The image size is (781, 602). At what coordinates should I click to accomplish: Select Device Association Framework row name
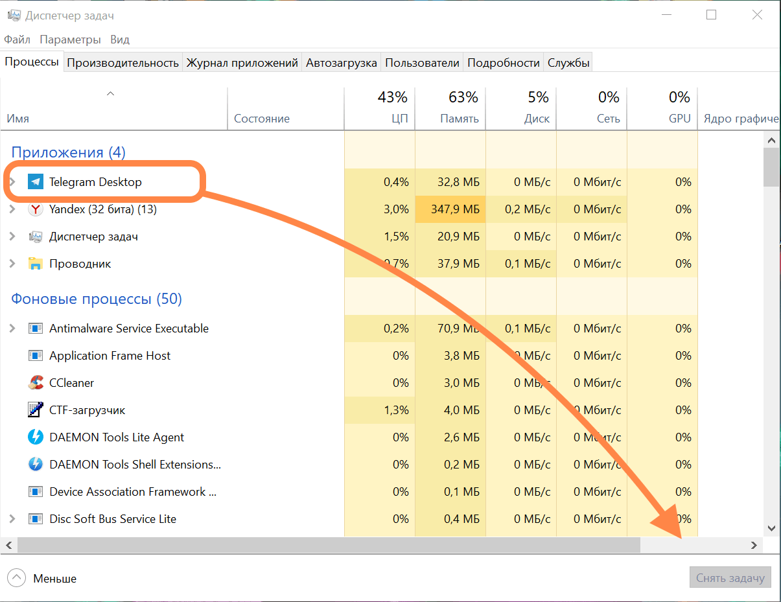133,492
